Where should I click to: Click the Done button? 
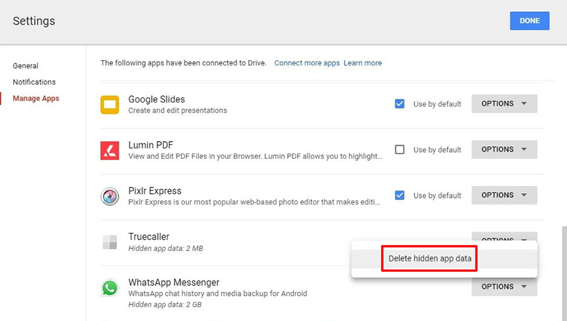coord(530,21)
